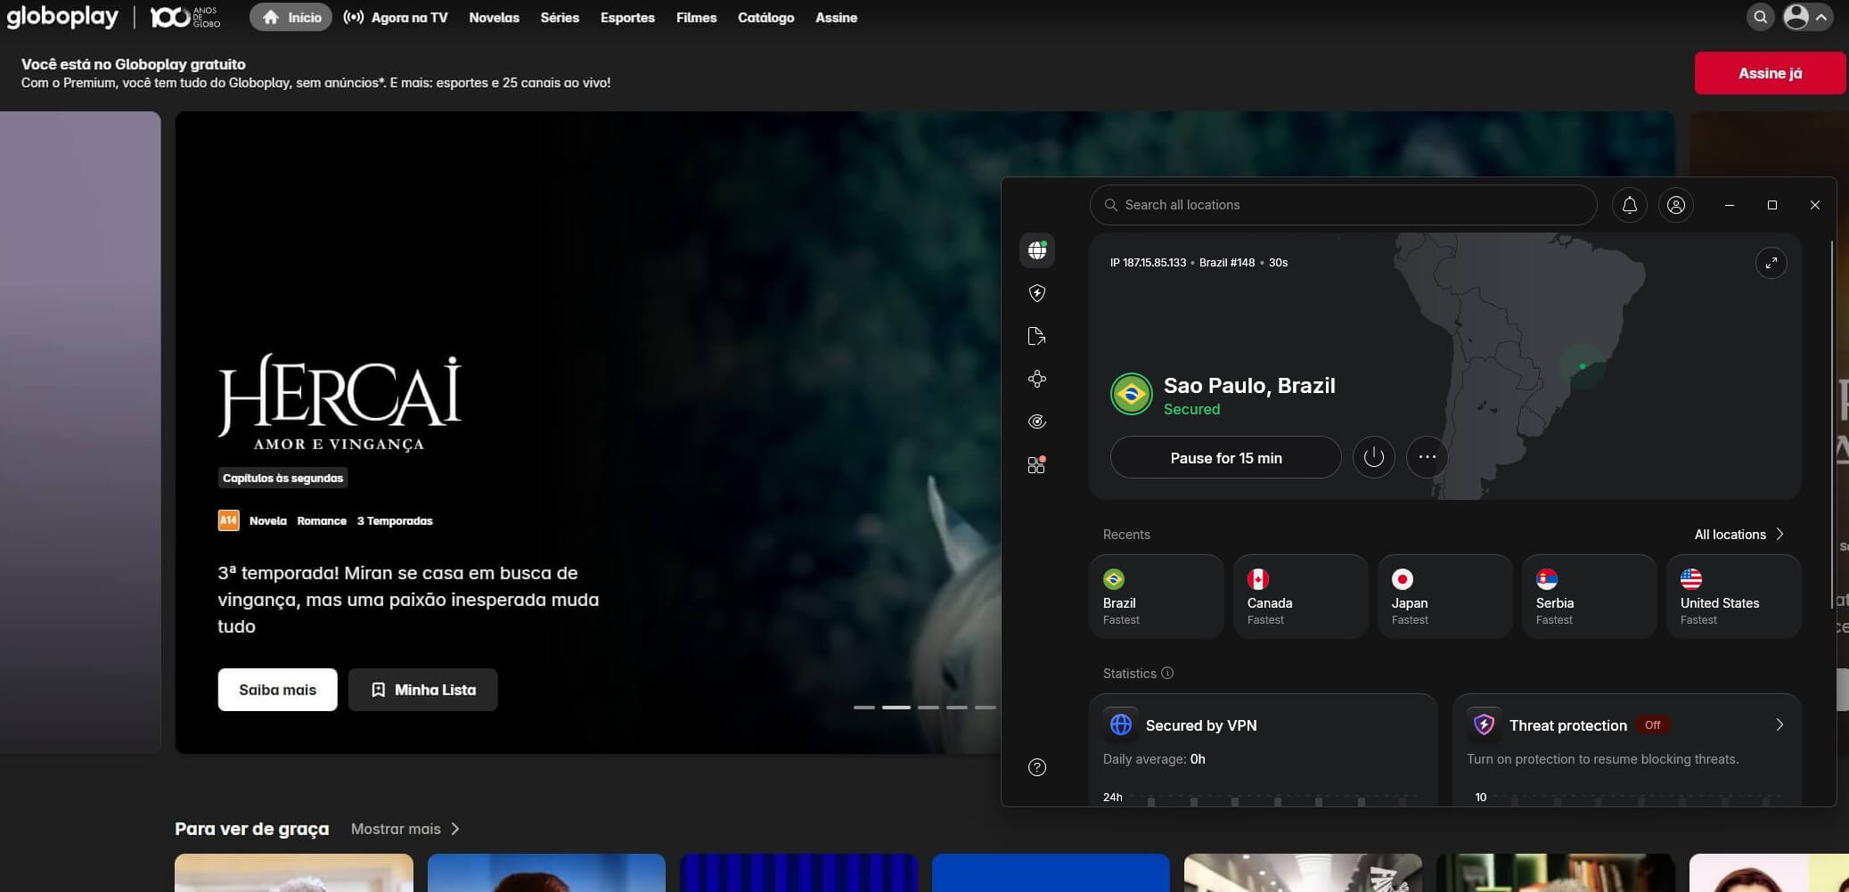This screenshot has width=1849, height=892.
Task: Disconnect VPN with the power button
Action: [x=1373, y=457]
